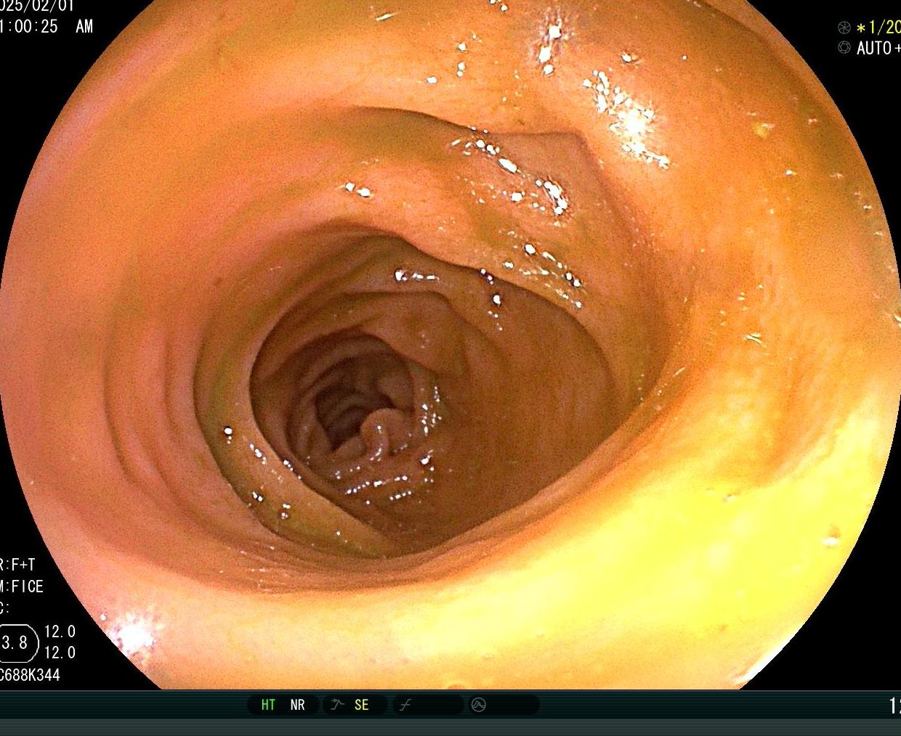Select the tone curve icon next to SE
This screenshot has height=736, width=901.
pyautogui.click(x=337, y=705)
